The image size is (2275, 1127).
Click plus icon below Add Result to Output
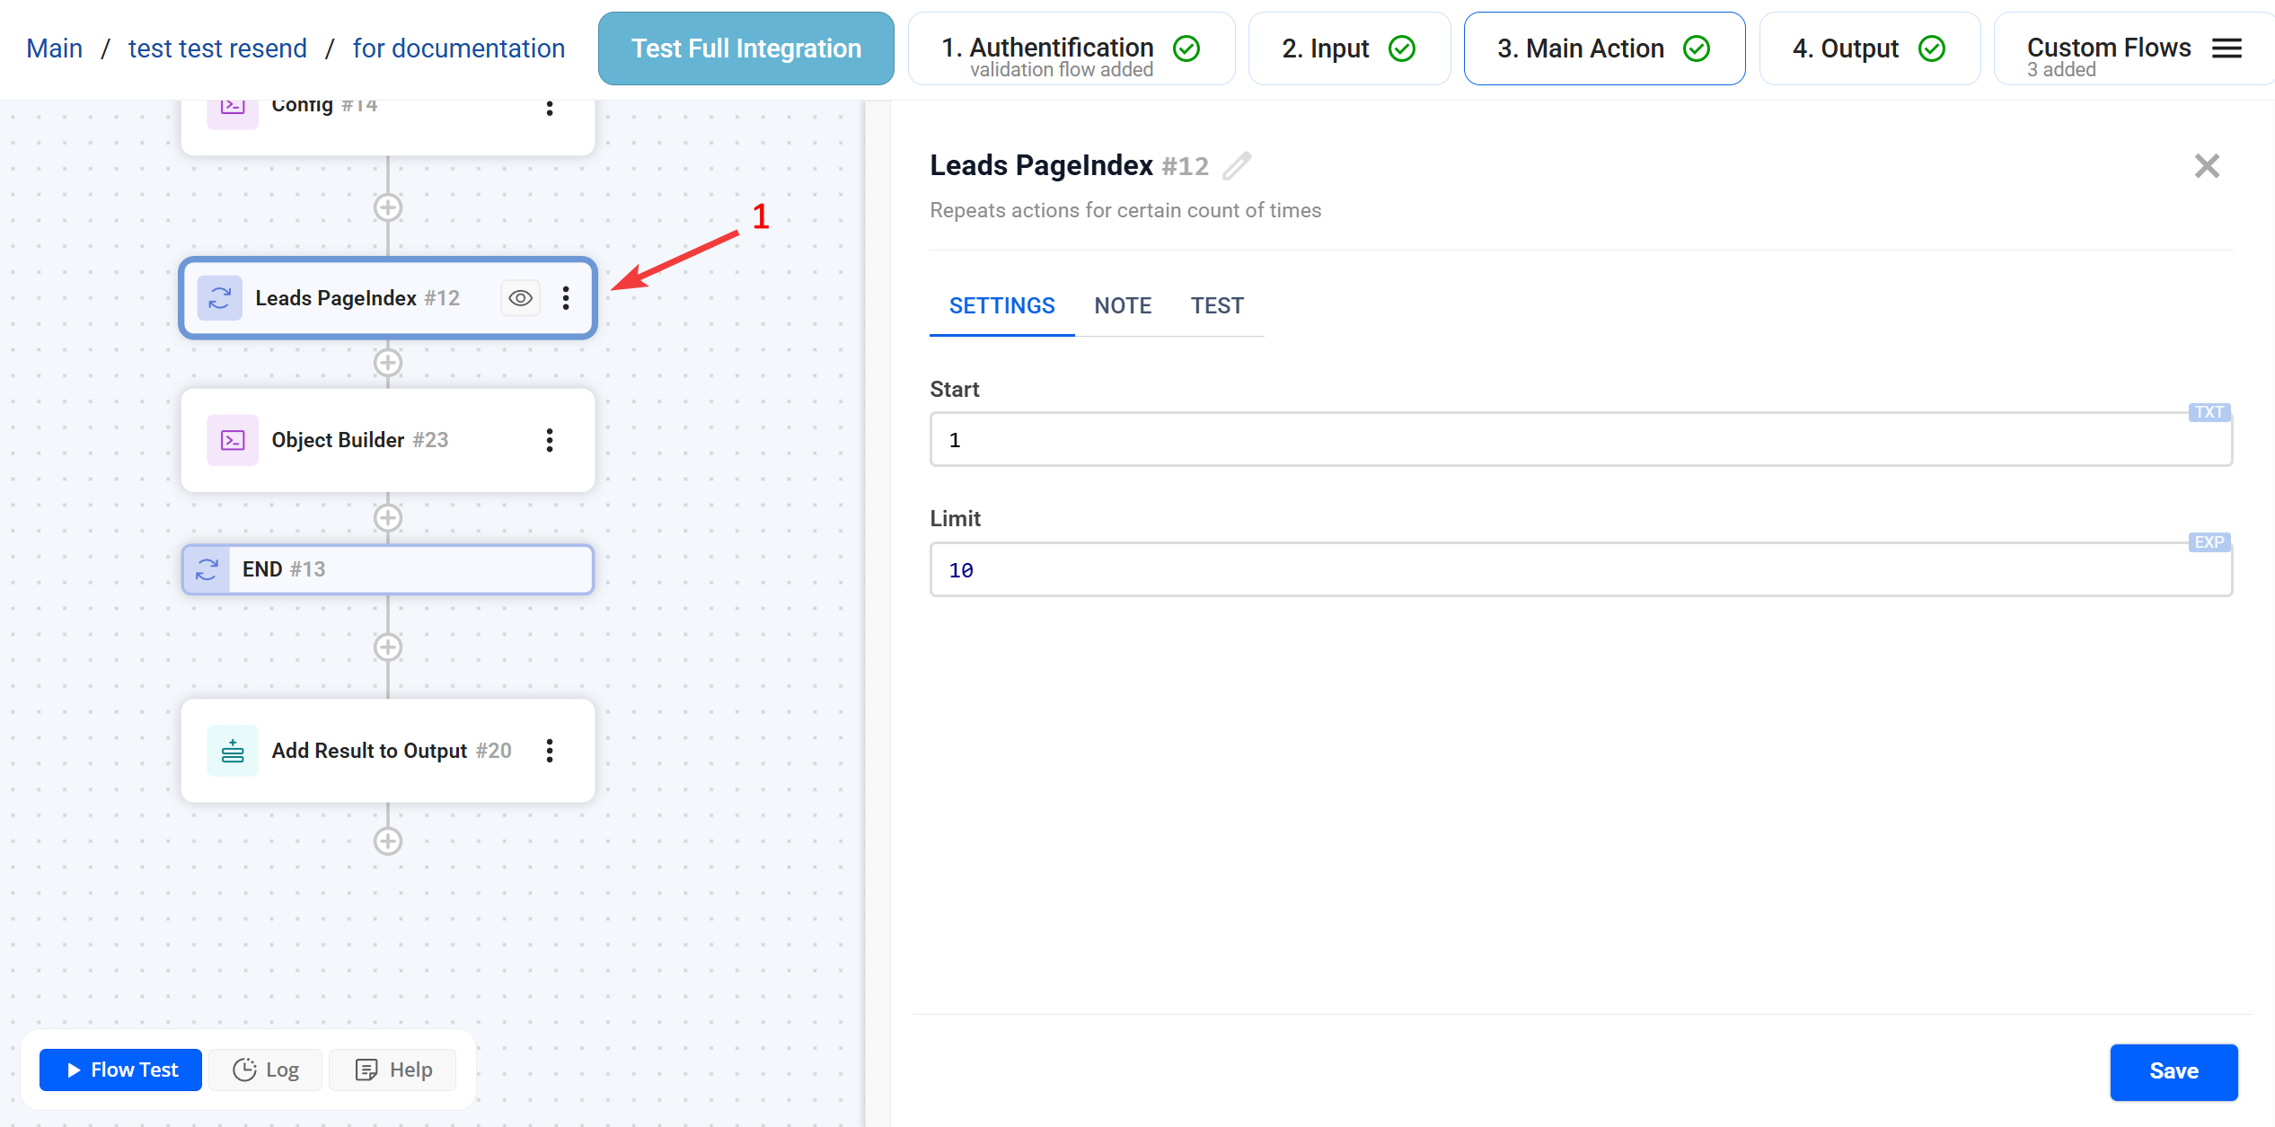pos(387,841)
